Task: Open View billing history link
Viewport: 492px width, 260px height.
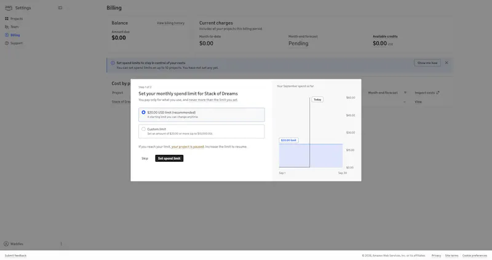Action: click(171, 23)
